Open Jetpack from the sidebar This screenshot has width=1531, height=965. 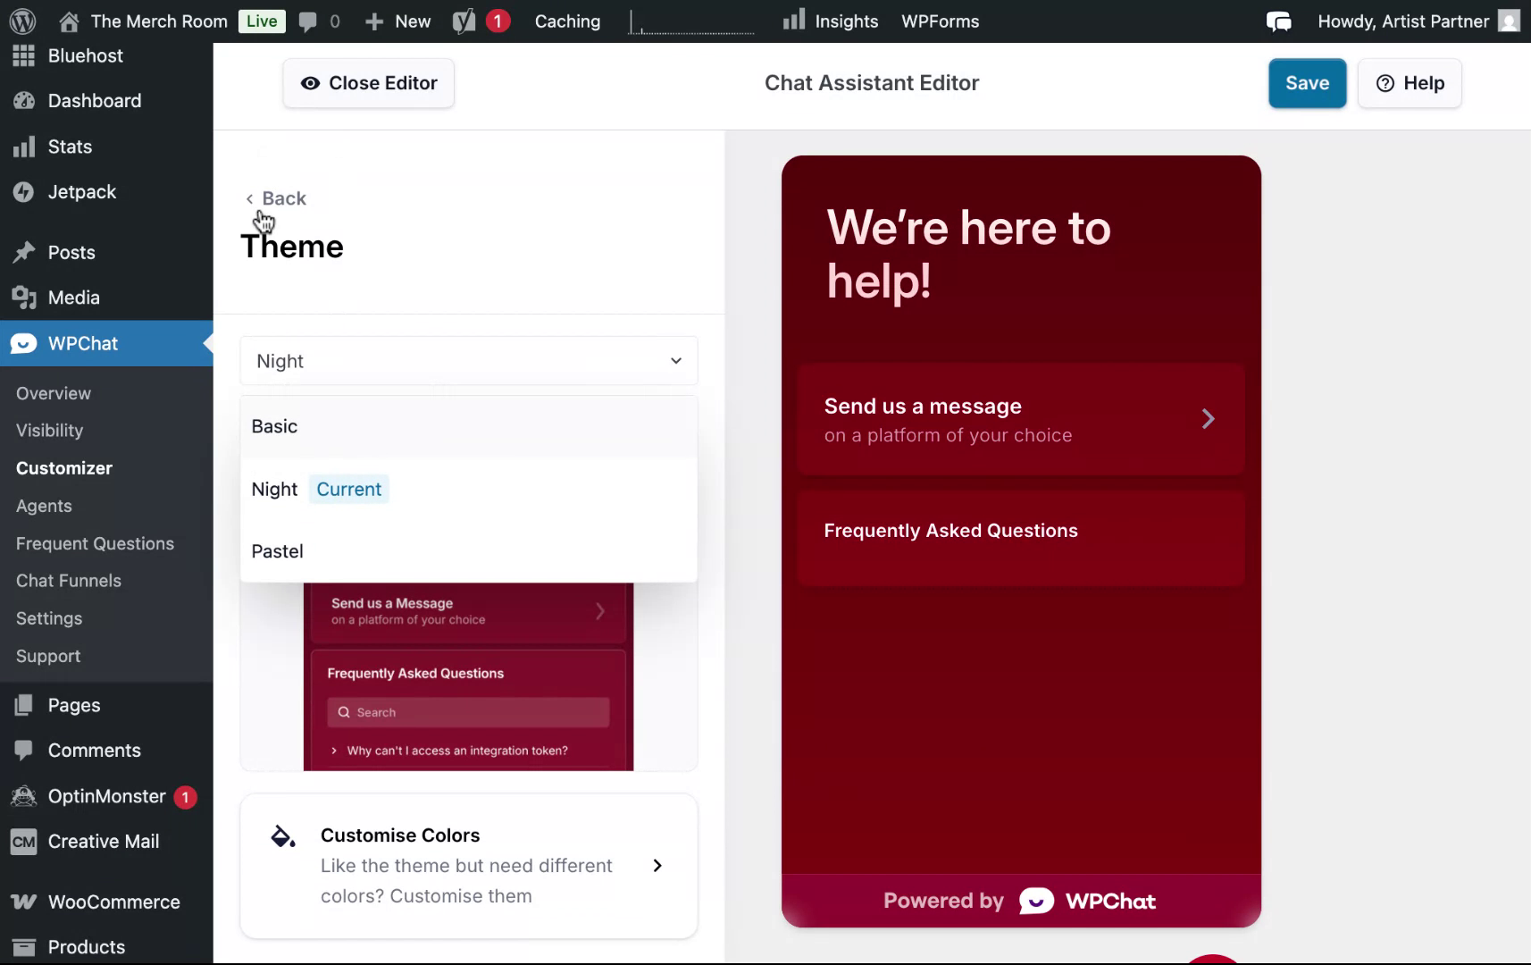click(80, 191)
